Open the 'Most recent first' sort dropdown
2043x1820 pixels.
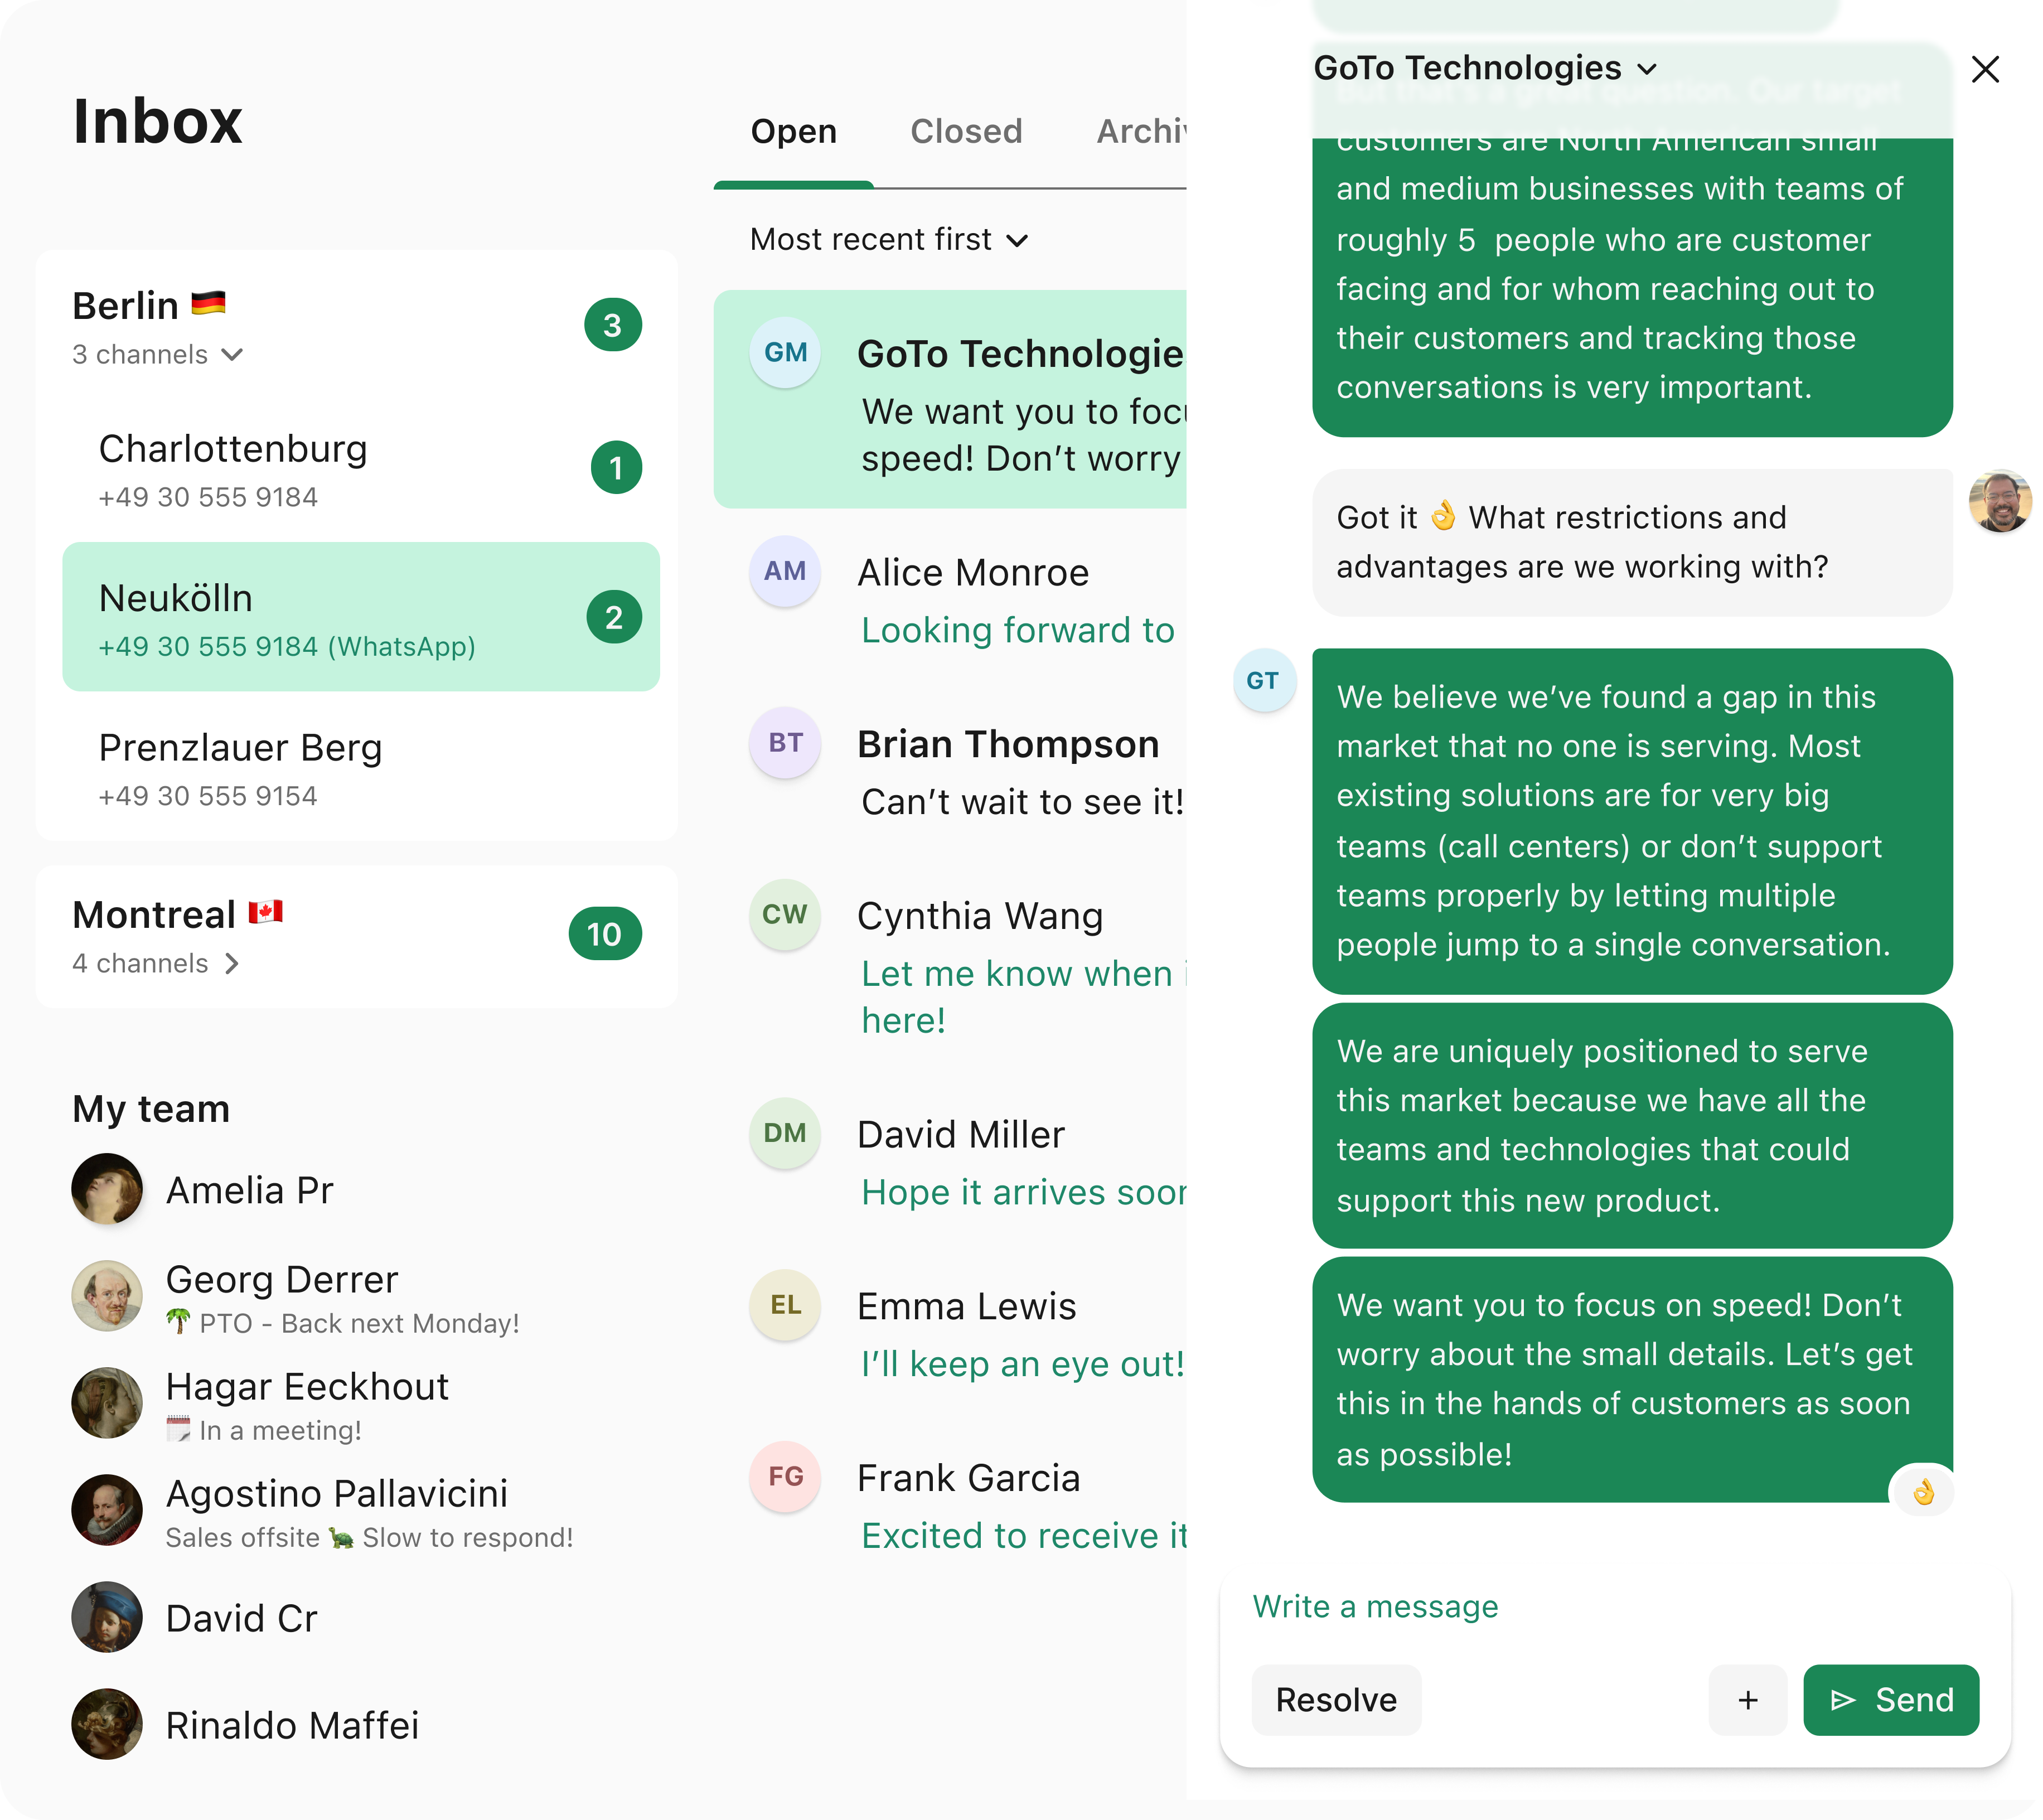coord(888,239)
